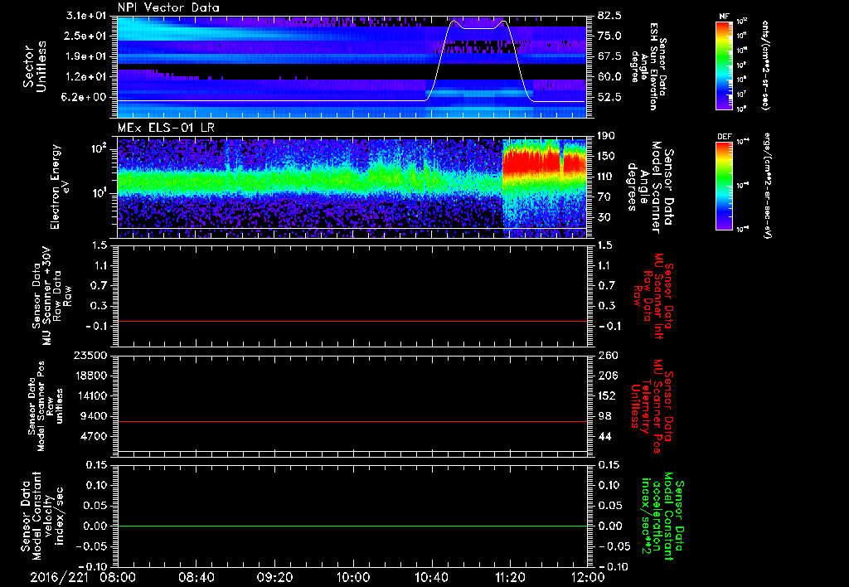The image size is (849, 587).
Task: Click the "ergs/(cm**2-sr-sec-eV)" units label
Action: [767, 186]
